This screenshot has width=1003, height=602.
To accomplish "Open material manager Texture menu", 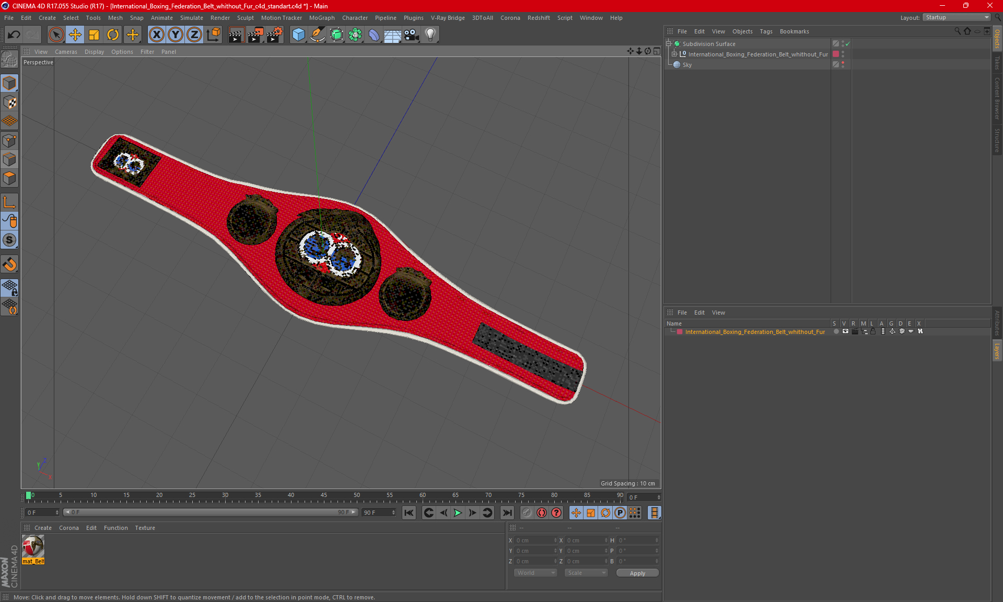I will (x=145, y=528).
